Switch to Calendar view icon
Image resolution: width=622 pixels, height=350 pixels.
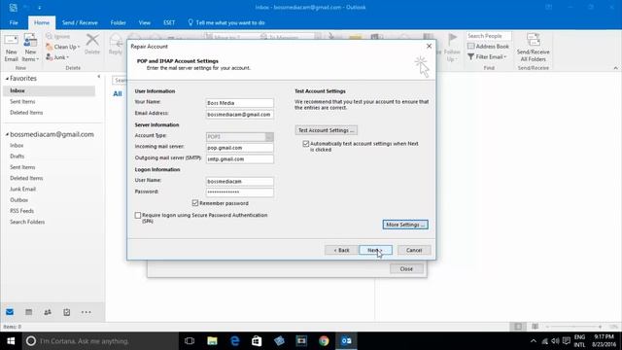pos(28,312)
